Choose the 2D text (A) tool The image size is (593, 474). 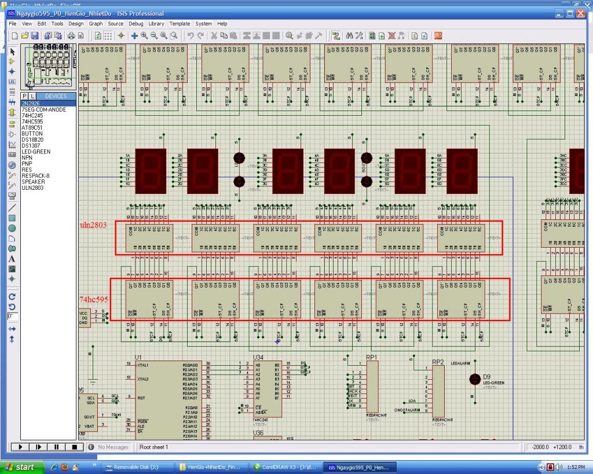click(x=12, y=259)
